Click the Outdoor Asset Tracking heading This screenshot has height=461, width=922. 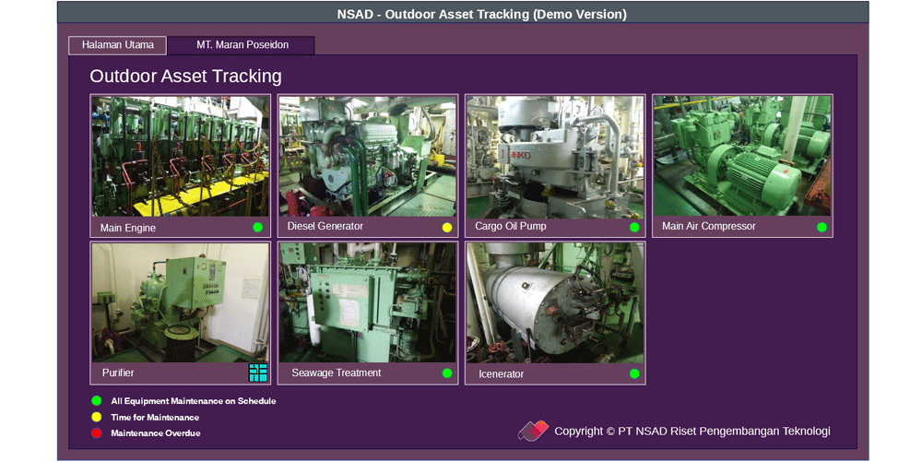click(185, 77)
